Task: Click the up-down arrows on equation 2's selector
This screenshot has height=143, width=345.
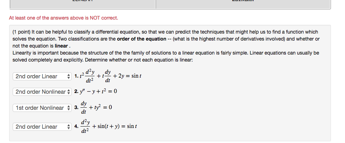Action: [69, 92]
